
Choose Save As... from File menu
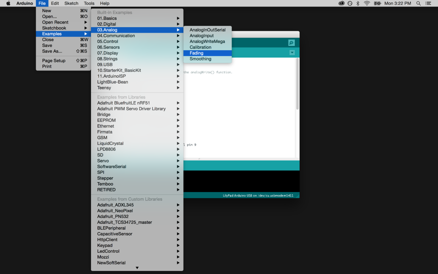point(63,51)
